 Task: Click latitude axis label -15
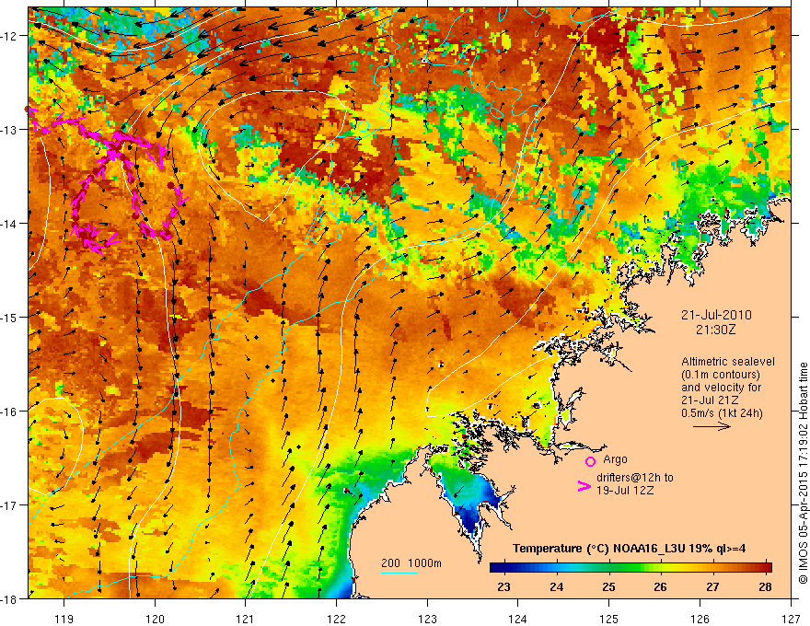pyautogui.click(x=10, y=317)
